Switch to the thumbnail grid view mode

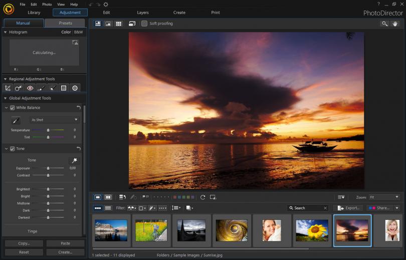(119, 24)
